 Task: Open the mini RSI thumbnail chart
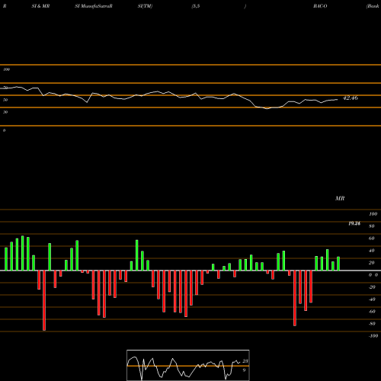pyautogui.click(x=188, y=365)
